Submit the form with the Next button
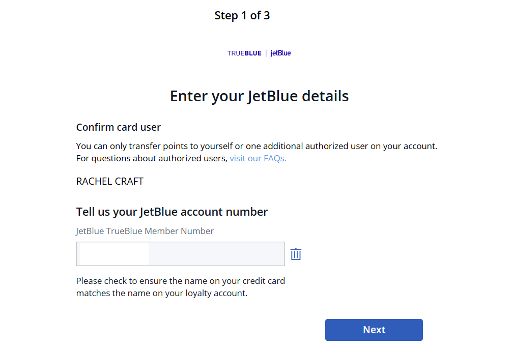This screenshot has height=348, width=513. tap(374, 330)
